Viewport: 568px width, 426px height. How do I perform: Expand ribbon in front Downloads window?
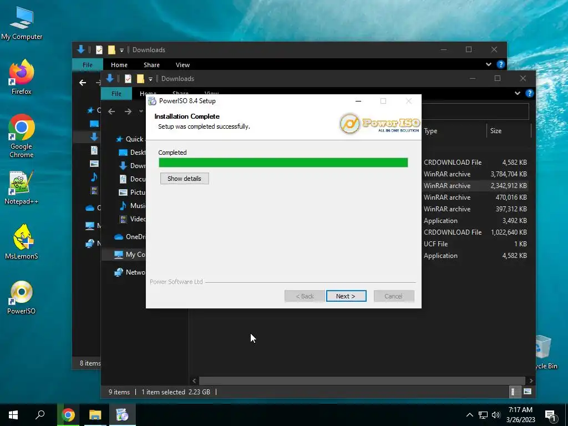pyautogui.click(x=518, y=93)
